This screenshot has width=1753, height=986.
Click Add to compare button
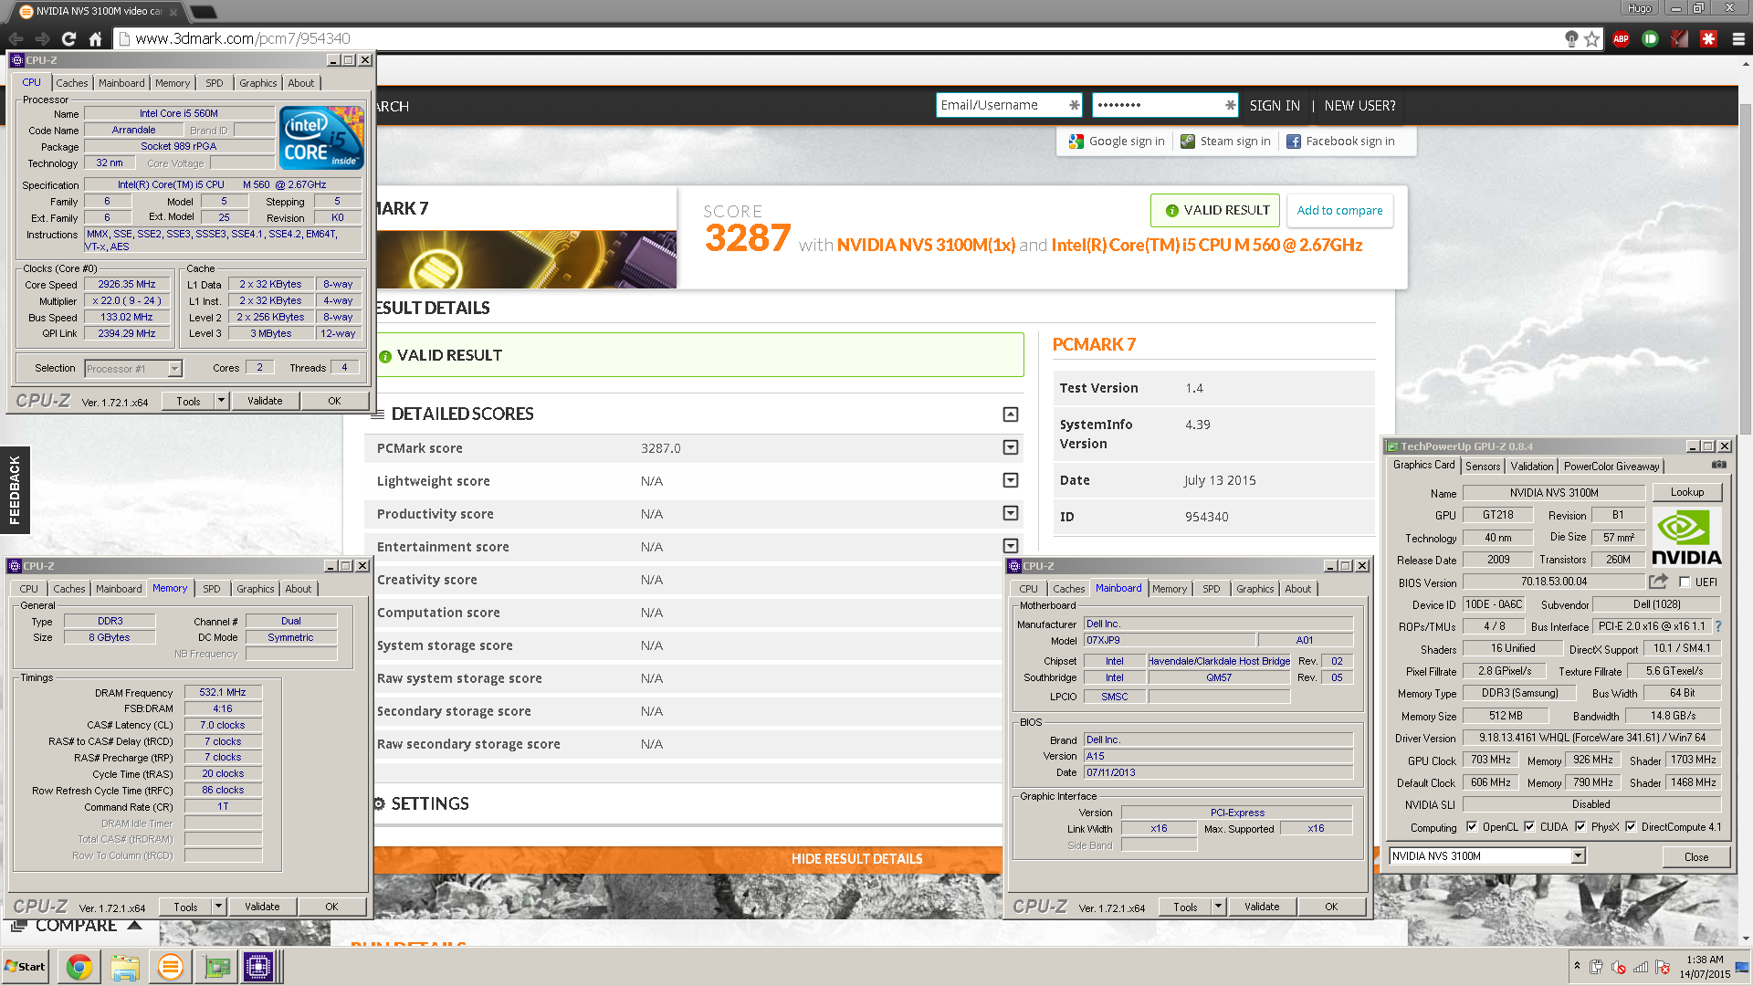(x=1339, y=211)
